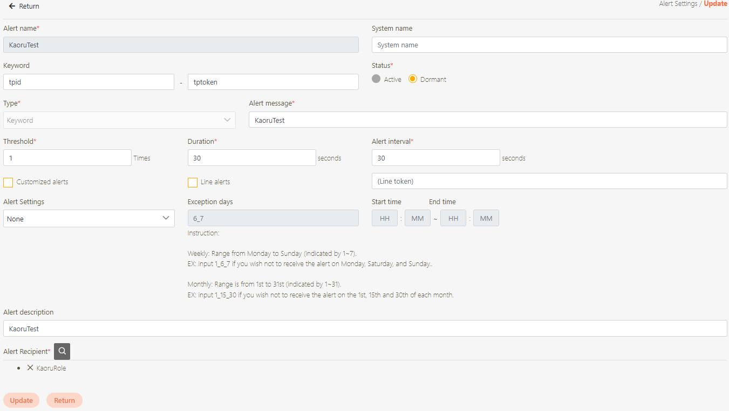Enable the Customized alerts checkbox

pos(8,182)
